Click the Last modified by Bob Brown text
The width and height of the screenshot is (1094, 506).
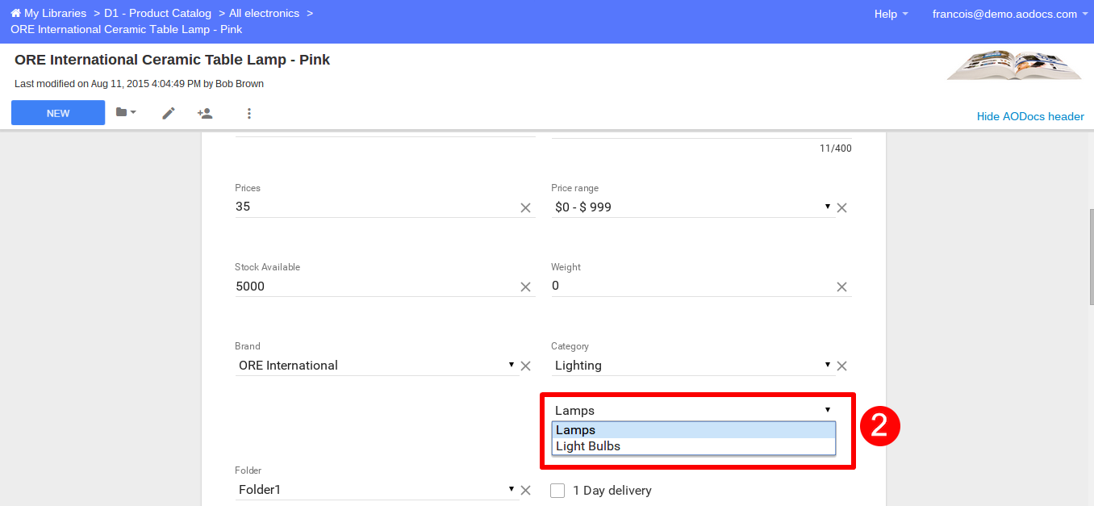[139, 84]
